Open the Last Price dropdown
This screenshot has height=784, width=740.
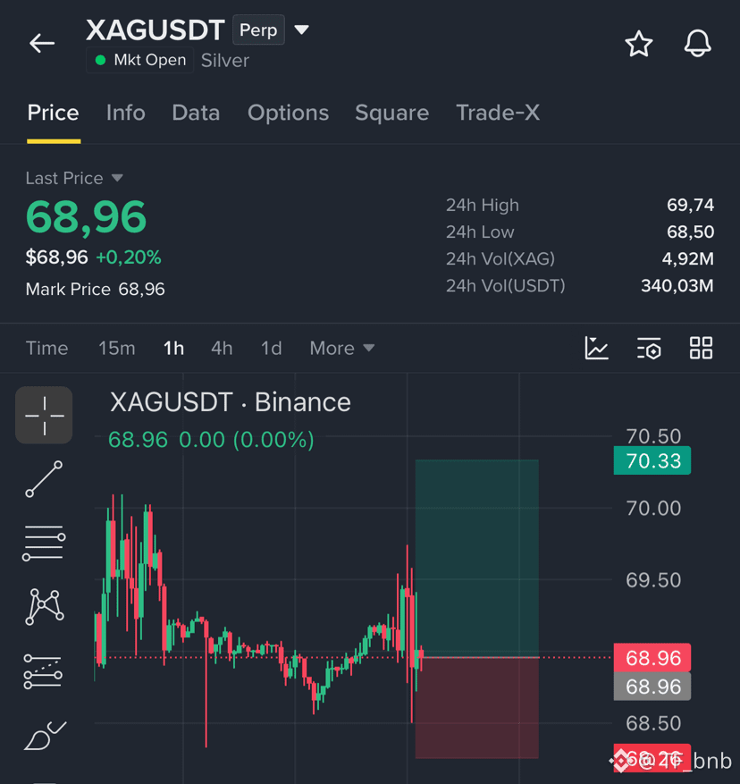(x=74, y=178)
